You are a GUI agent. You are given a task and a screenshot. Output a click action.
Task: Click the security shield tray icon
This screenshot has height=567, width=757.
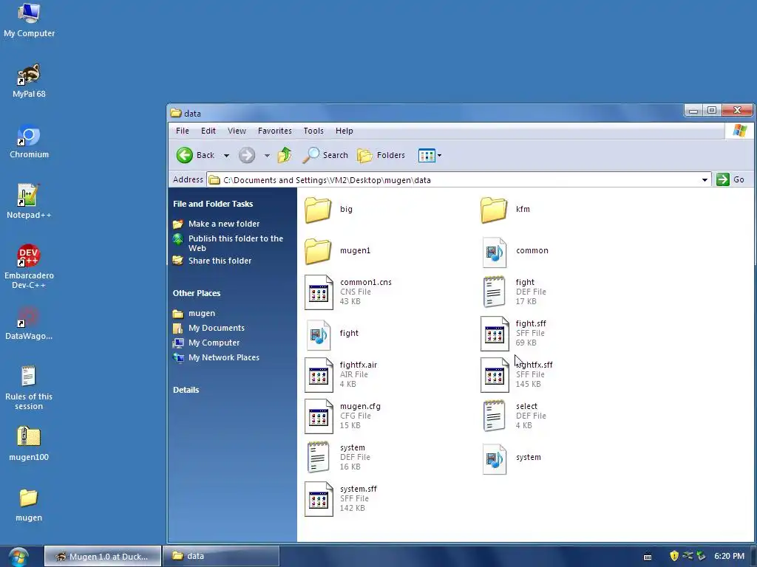(674, 556)
